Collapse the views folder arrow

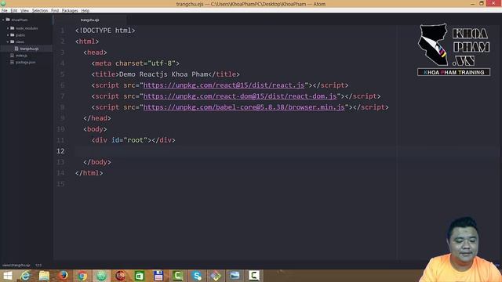pyautogui.click(x=8, y=42)
